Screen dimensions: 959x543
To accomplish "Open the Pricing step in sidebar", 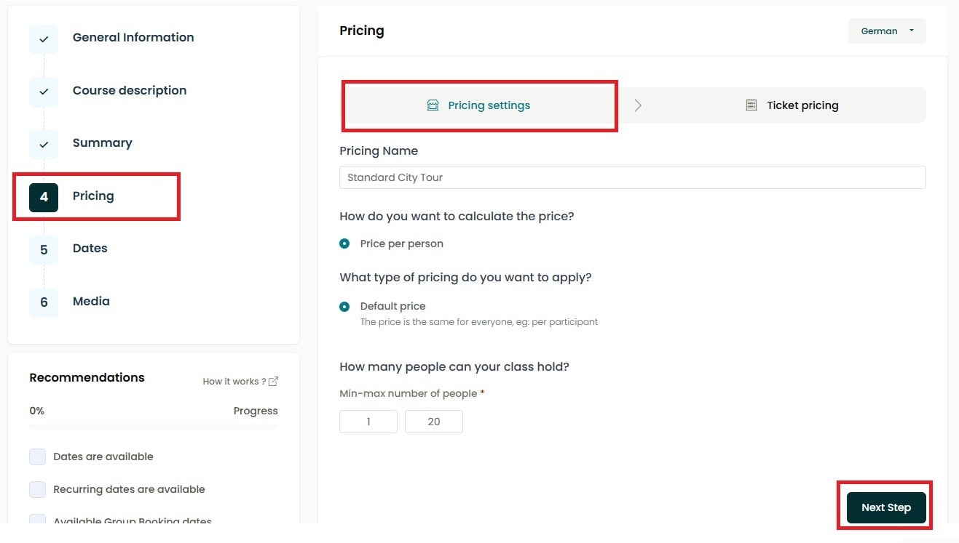I will click(93, 196).
